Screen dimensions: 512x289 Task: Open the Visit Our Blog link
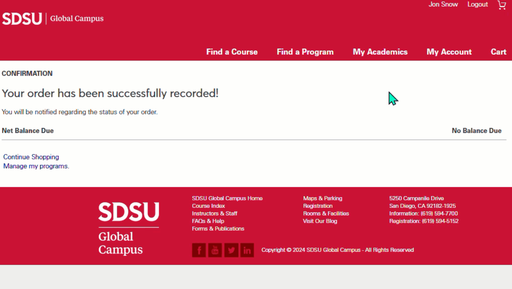320,221
